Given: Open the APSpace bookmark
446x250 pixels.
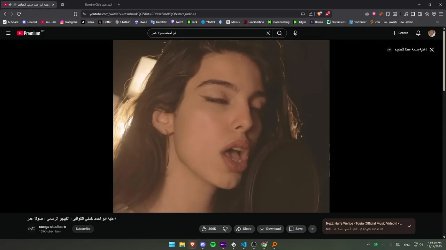Looking at the screenshot, I should pyautogui.click(x=11, y=22).
